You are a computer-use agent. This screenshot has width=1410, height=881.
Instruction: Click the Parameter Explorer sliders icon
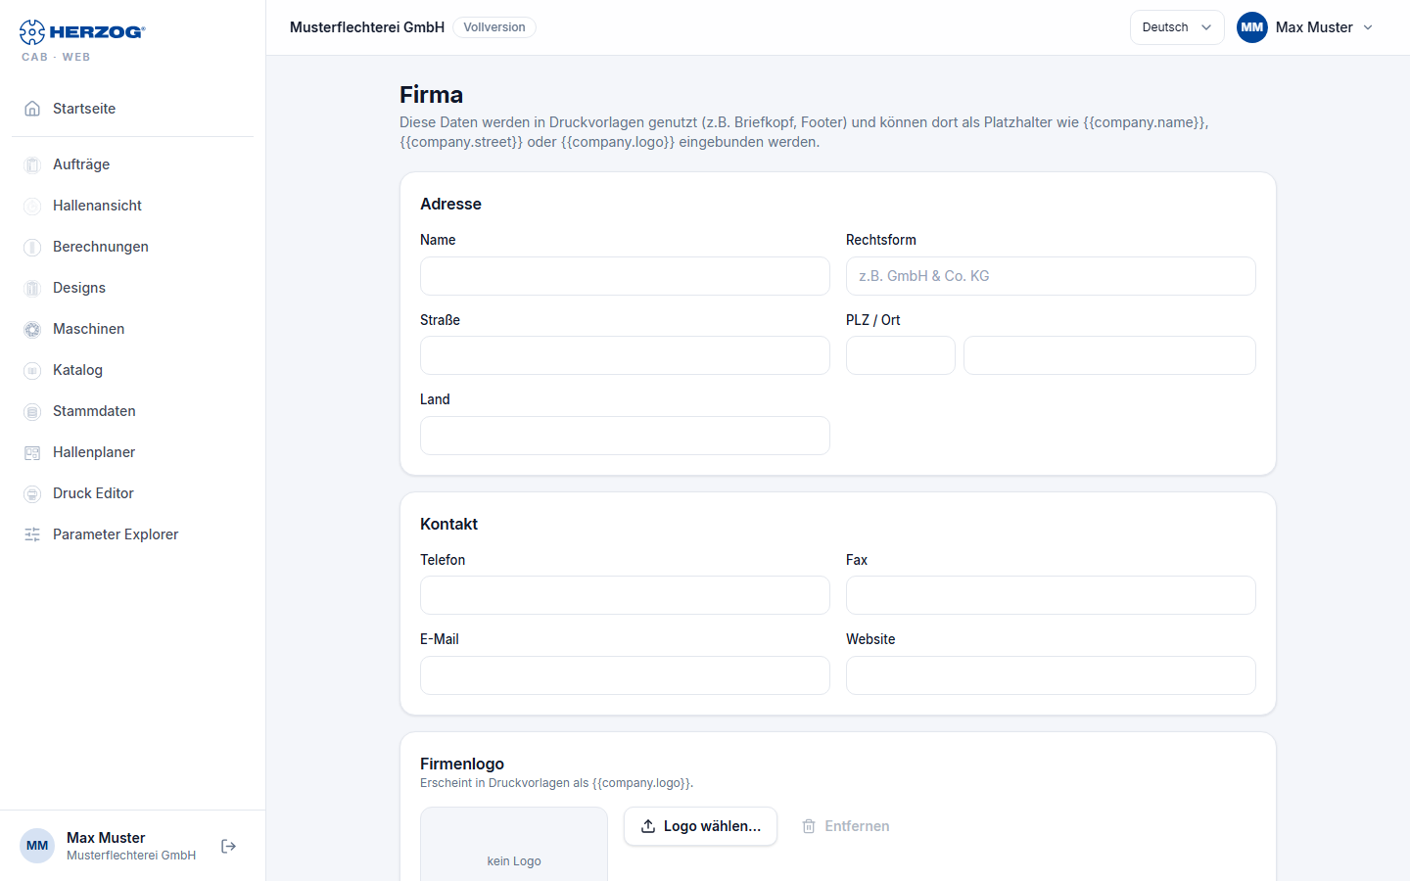click(32, 534)
